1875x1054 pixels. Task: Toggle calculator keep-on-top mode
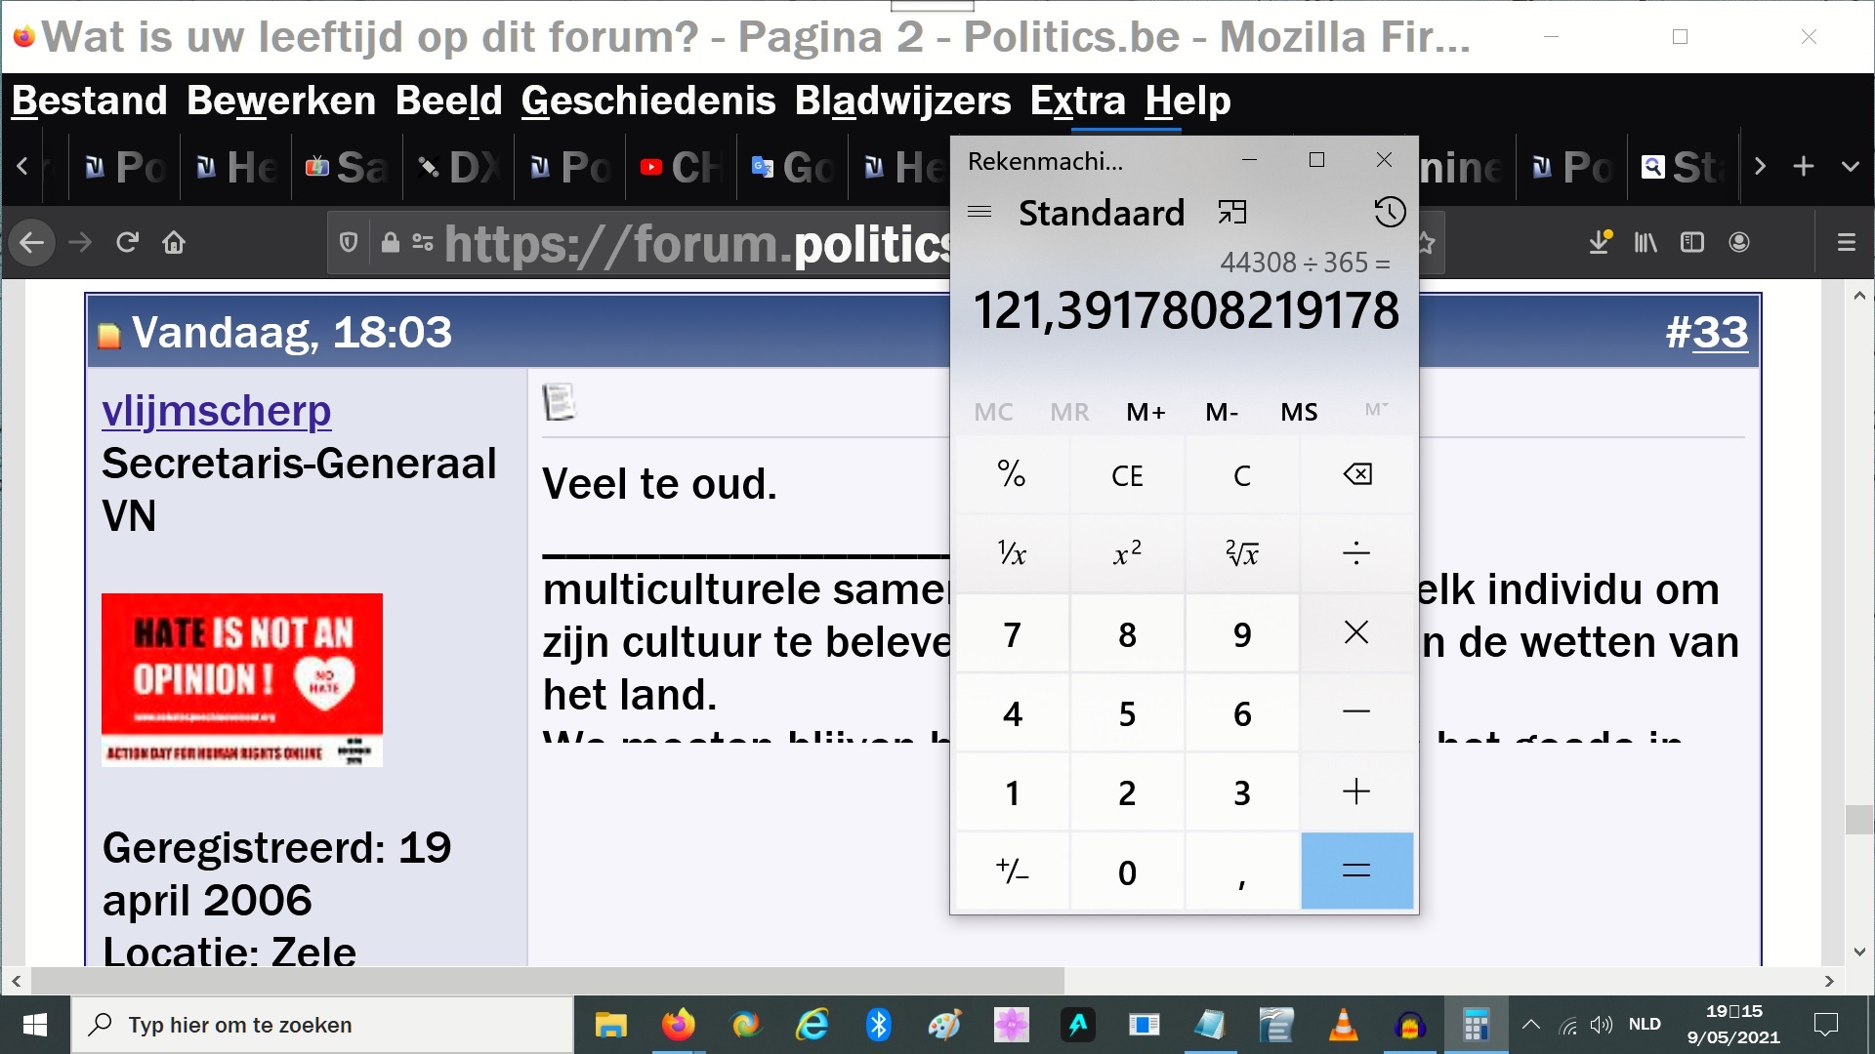[1232, 213]
